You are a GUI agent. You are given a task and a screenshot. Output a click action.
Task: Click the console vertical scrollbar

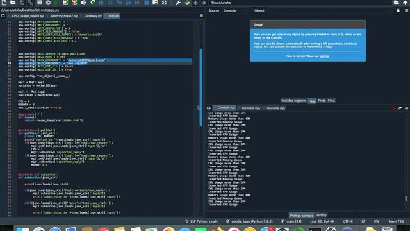[406, 198]
